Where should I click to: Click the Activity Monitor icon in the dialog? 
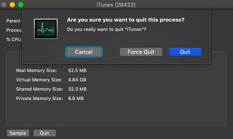[46, 29]
